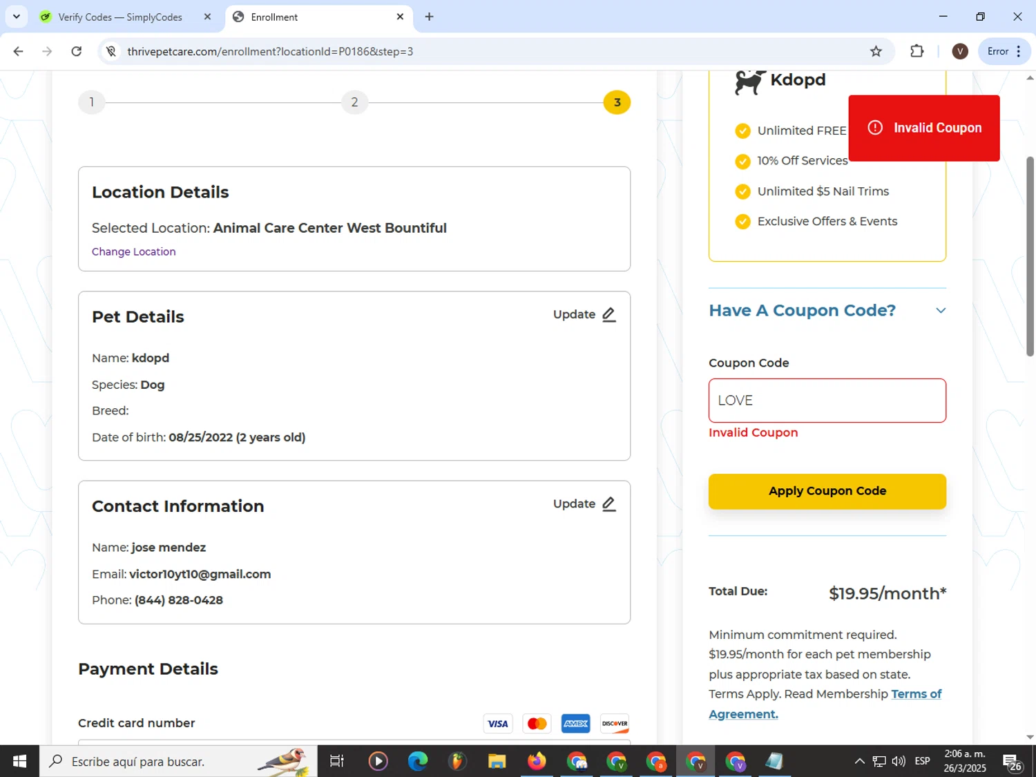Go to enrollment step 2
Screen dimensions: 1036x777
[354, 102]
